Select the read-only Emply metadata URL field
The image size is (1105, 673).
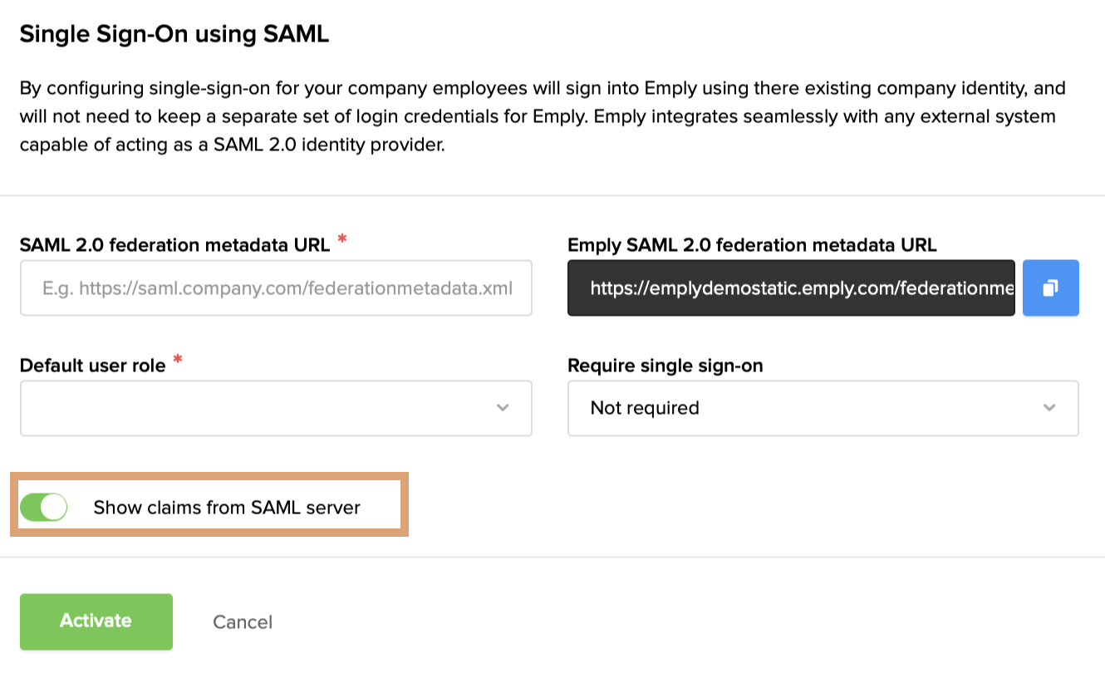790,288
